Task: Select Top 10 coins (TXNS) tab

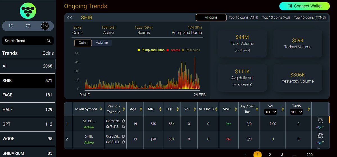Action: [x=310, y=17]
